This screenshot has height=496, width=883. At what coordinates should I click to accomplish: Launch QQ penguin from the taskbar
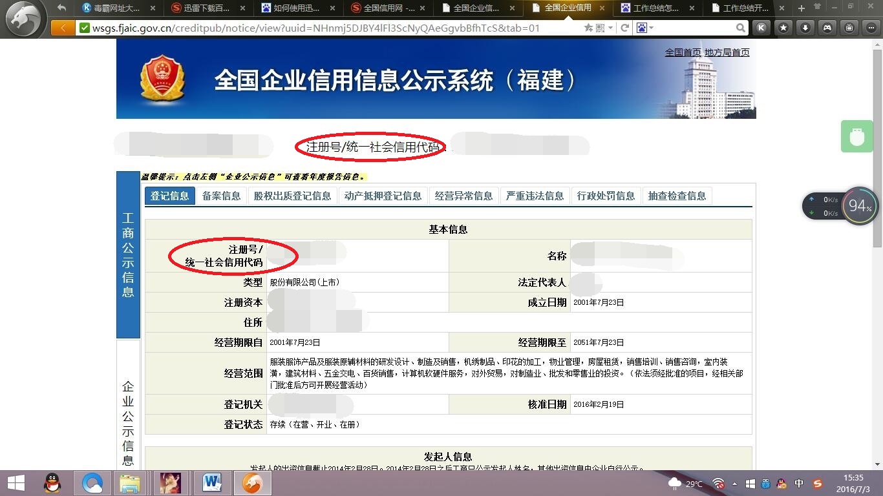(x=52, y=483)
